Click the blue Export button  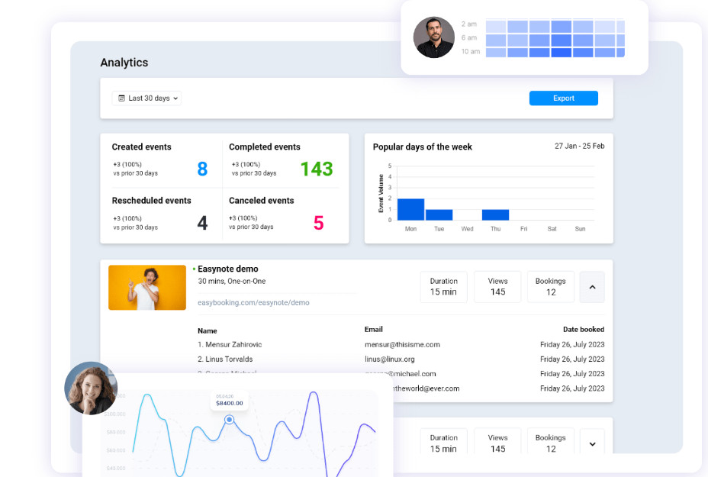(564, 98)
